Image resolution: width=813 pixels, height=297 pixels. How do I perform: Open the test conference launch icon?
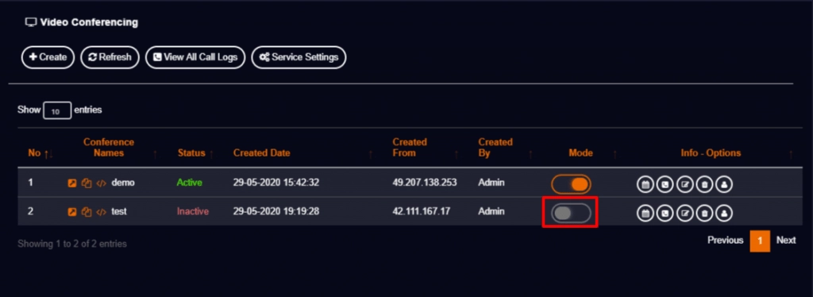click(72, 211)
